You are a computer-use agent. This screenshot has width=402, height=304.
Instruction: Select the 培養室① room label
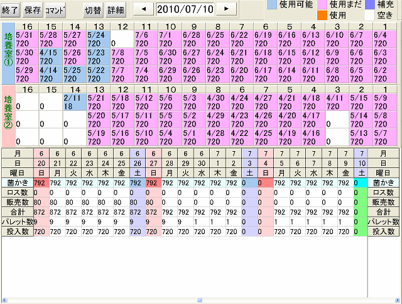pos(8,53)
